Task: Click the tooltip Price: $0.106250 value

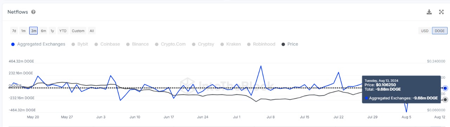Action: (x=380, y=85)
